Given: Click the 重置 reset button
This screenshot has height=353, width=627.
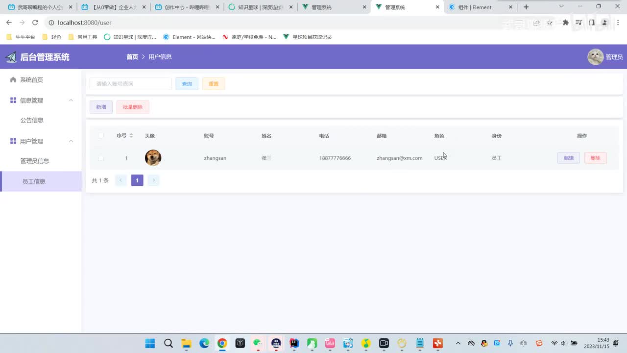Looking at the screenshot, I should pyautogui.click(x=214, y=84).
